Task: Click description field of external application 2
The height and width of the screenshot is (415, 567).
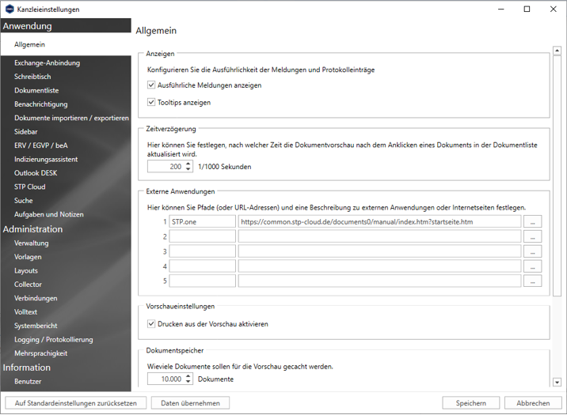Action: coord(203,236)
